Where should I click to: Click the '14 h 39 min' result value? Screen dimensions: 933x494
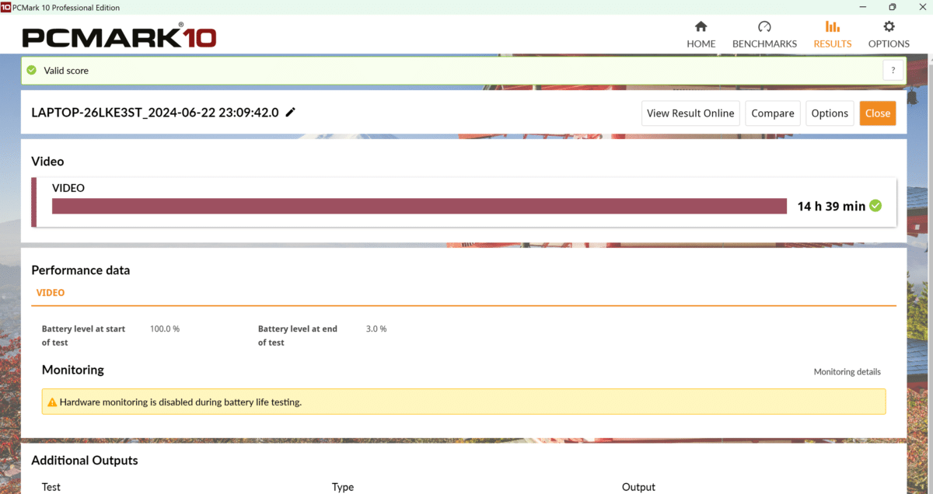831,206
